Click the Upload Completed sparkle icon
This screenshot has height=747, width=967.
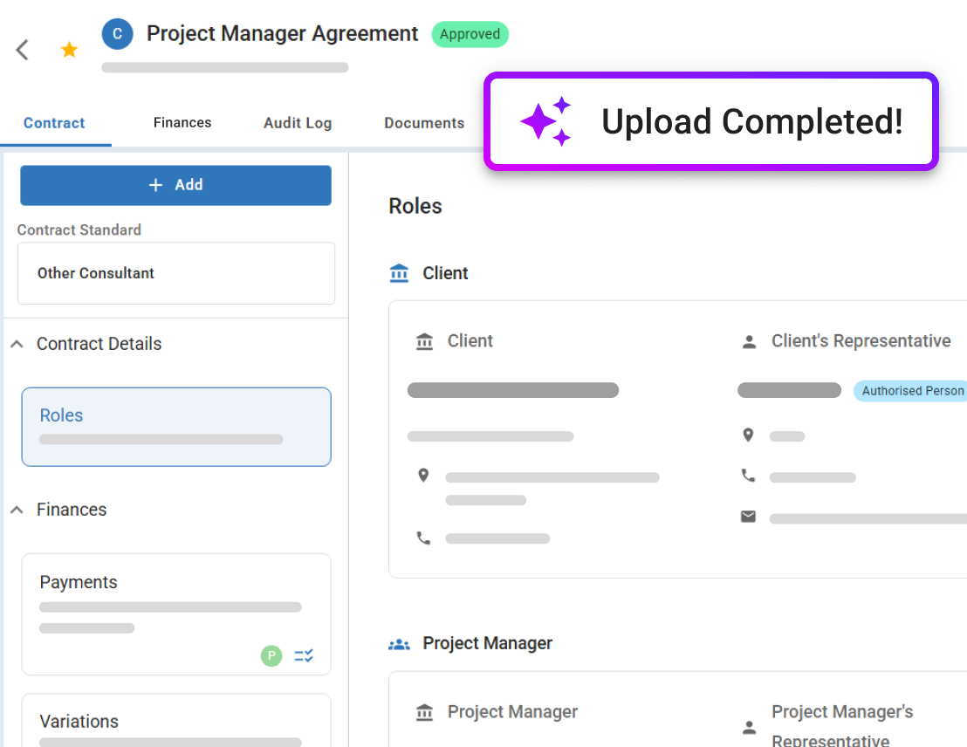click(x=545, y=121)
